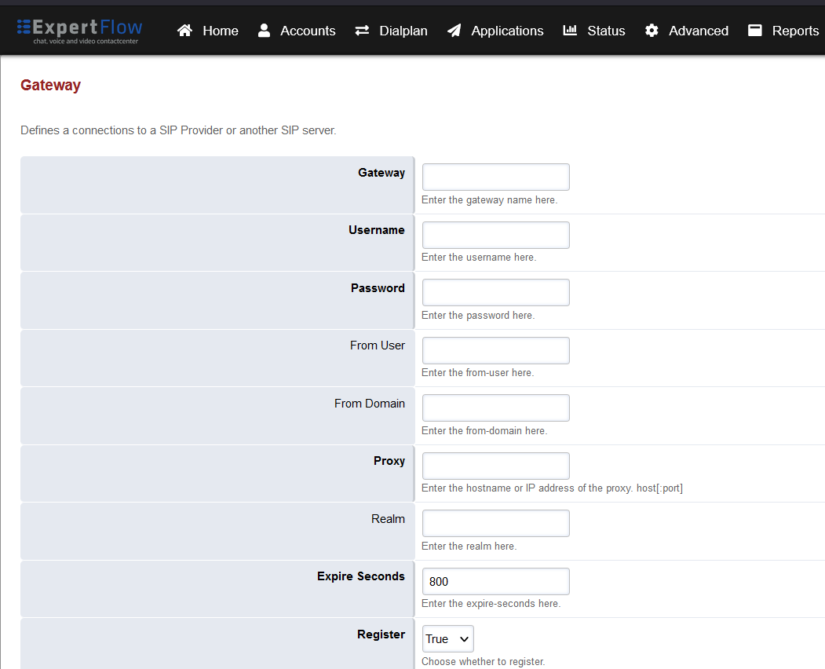Image resolution: width=825 pixels, height=669 pixels.
Task: Click into the From Domain field
Action: pos(495,408)
